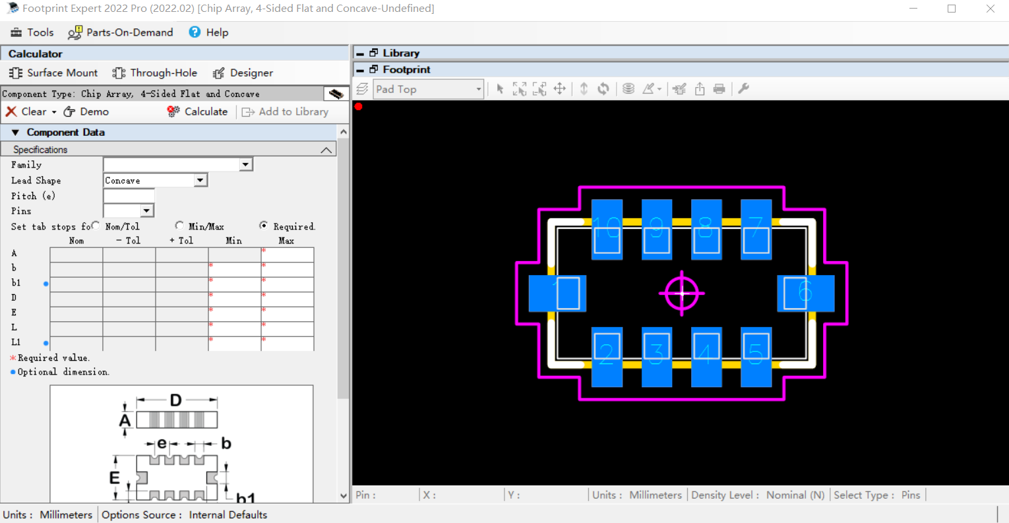The height and width of the screenshot is (523, 1009).
Task: Select the pointer tool in the Footprint toolbar
Action: point(499,88)
